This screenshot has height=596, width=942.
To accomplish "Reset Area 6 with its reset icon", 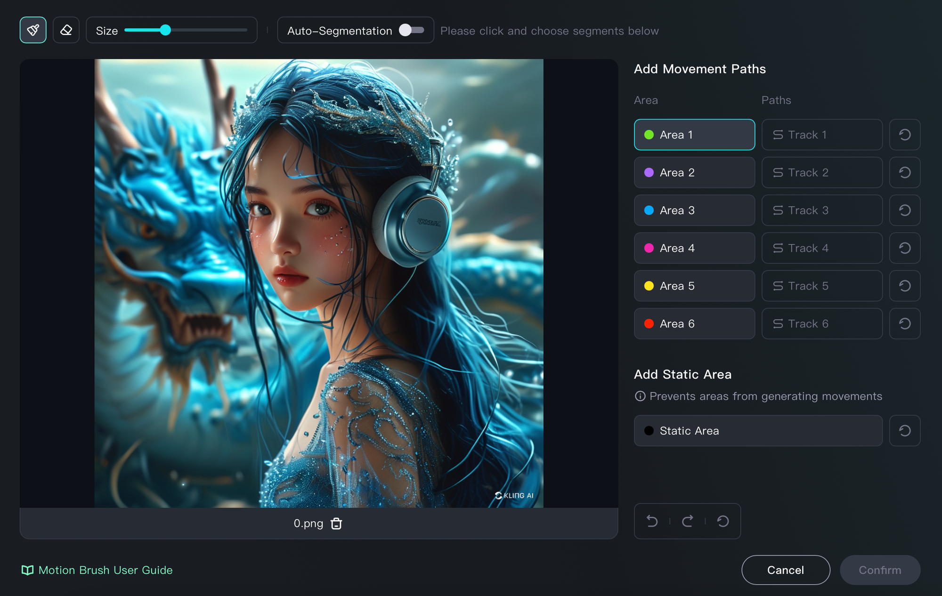I will click(904, 324).
